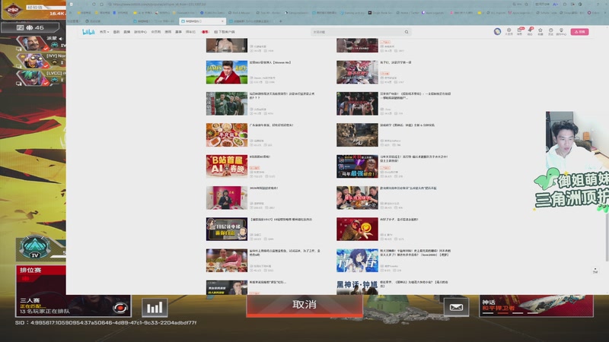609x342 pixels.
Task: Click the rank IV emblem badge
Action: pyautogui.click(x=35, y=247)
